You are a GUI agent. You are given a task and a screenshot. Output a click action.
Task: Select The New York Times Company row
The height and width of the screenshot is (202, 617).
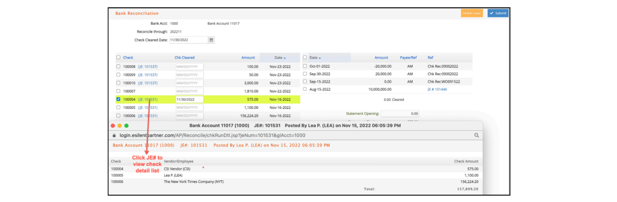(x=294, y=182)
